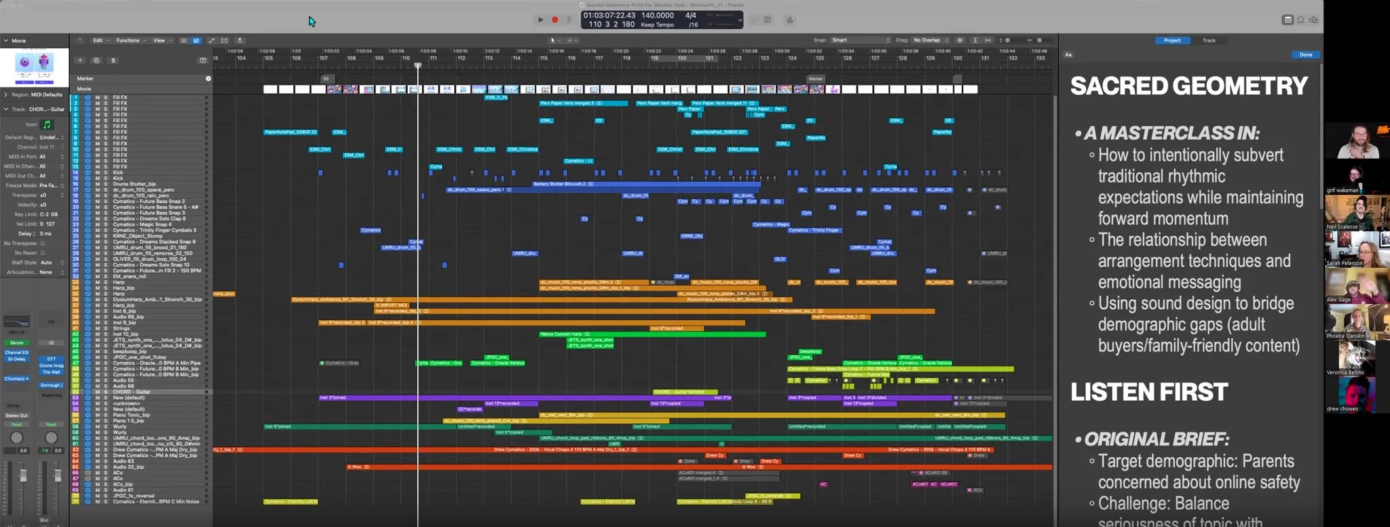Open the tuner icon left of count-in
Viewport: 1390px width, 527px height.
(755, 20)
